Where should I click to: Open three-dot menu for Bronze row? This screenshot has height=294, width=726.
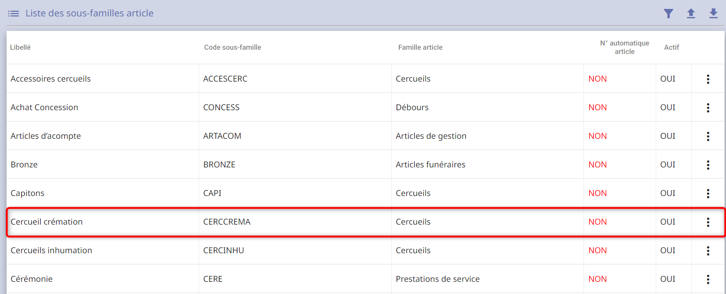(x=708, y=165)
